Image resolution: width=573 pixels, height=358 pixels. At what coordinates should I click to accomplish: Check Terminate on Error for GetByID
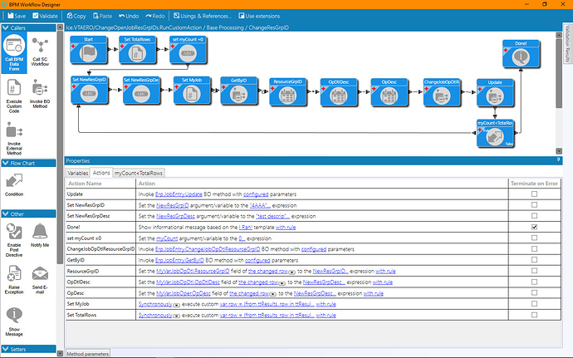(x=534, y=260)
